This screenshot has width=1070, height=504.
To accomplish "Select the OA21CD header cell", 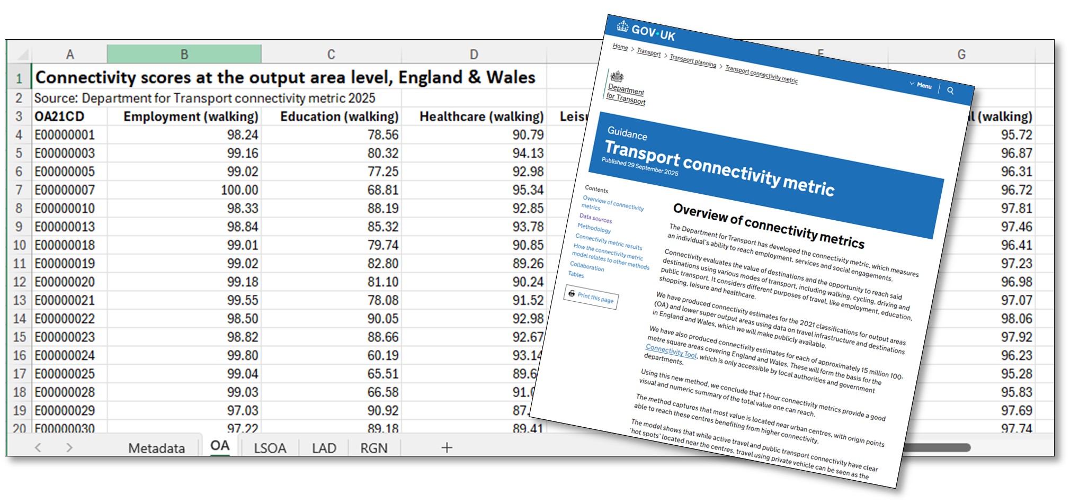I will click(58, 116).
